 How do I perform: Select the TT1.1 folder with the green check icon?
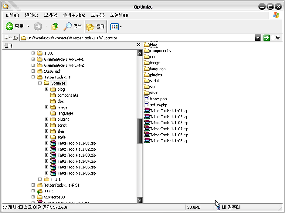pos(49,191)
